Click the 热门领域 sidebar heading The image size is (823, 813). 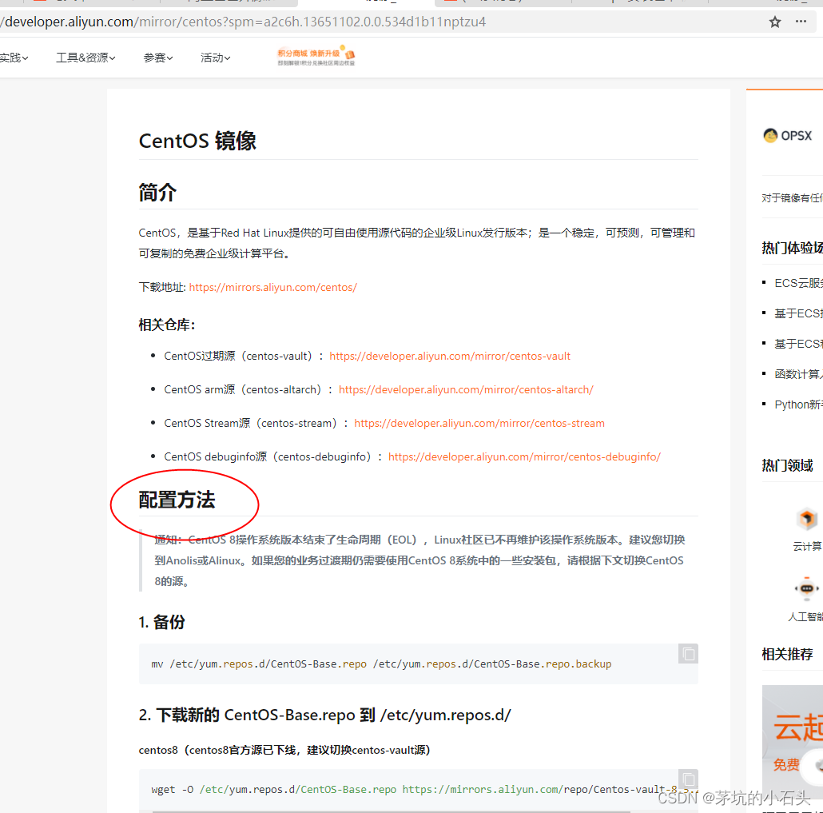click(x=787, y=465)
